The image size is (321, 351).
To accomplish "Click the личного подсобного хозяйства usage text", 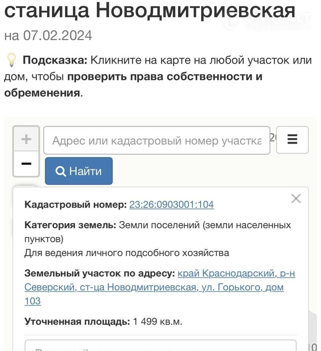I will coord(127,253).
